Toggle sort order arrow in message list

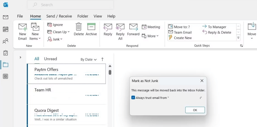click(102, 59)
